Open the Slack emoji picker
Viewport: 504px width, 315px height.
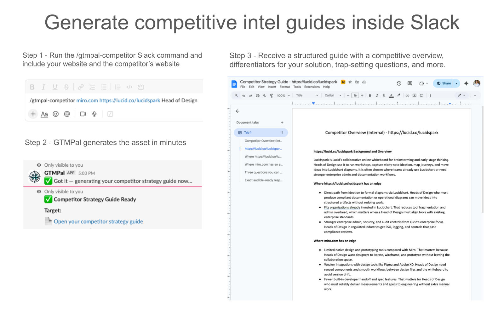coord(56,114)
